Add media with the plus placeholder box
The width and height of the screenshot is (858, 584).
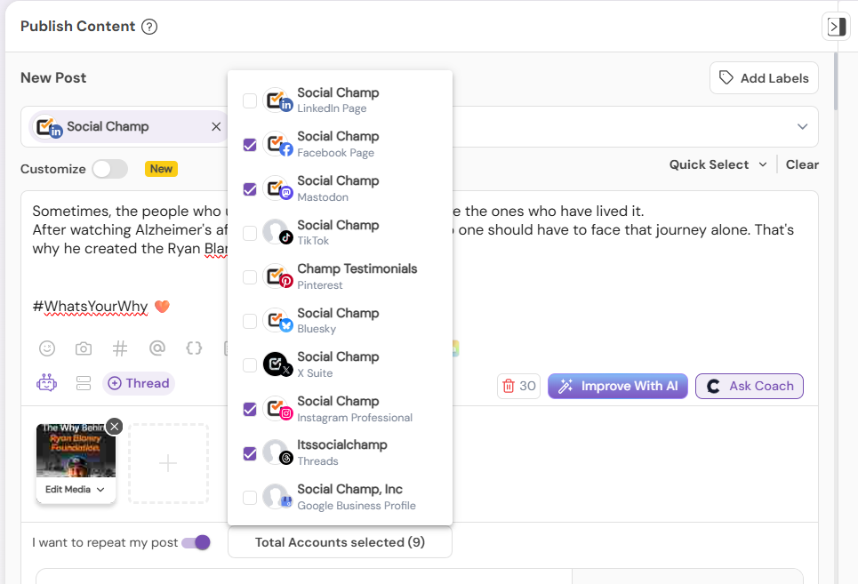pyautogui.click(x=168, y=463)
